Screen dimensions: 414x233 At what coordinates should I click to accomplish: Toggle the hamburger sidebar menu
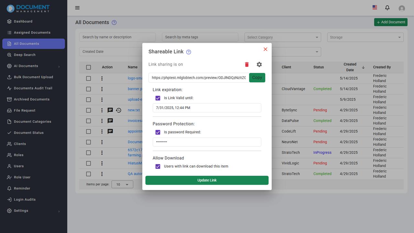pyautogui.click(x=77, y=8)
